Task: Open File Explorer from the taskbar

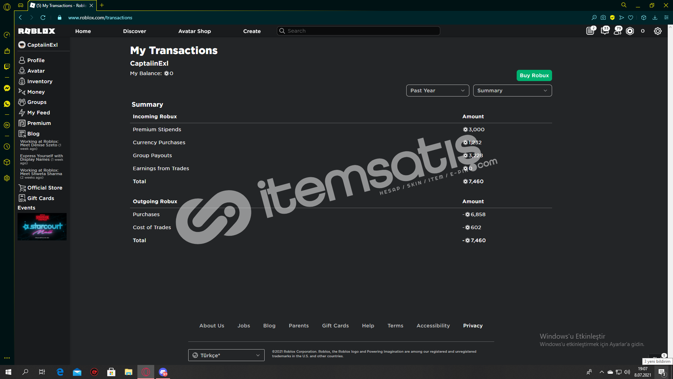Action: [x=128, y=372]
